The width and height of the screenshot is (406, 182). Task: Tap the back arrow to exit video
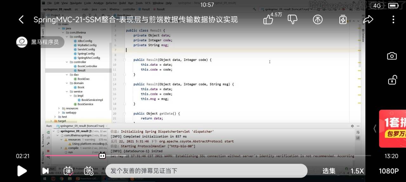[x=21, y=20]
